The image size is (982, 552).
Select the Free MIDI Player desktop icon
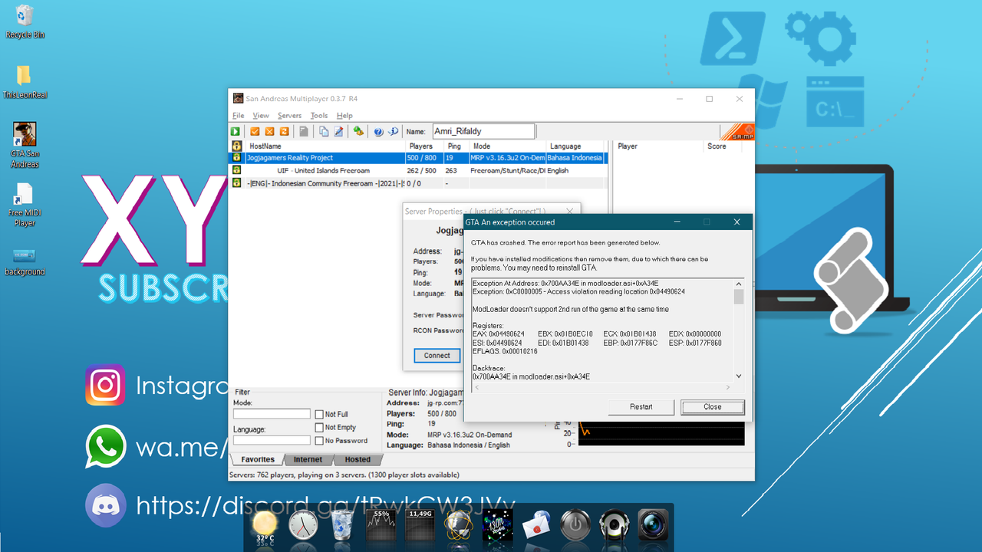[x=25, y=205]
